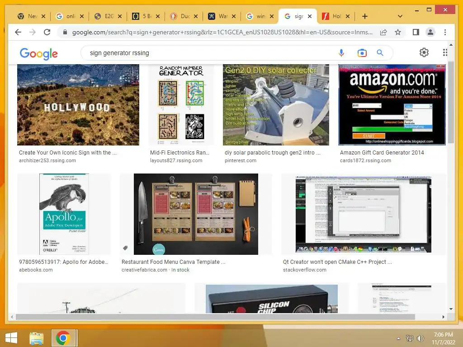The height and width of the screenshot is (347, 463).
Task: Click the scroll right arrow
Action: pyautogui.click(x=443, y=317)
